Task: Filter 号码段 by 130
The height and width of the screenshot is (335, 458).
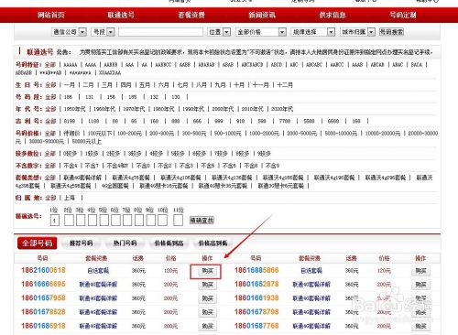Action: pos(176,97)
